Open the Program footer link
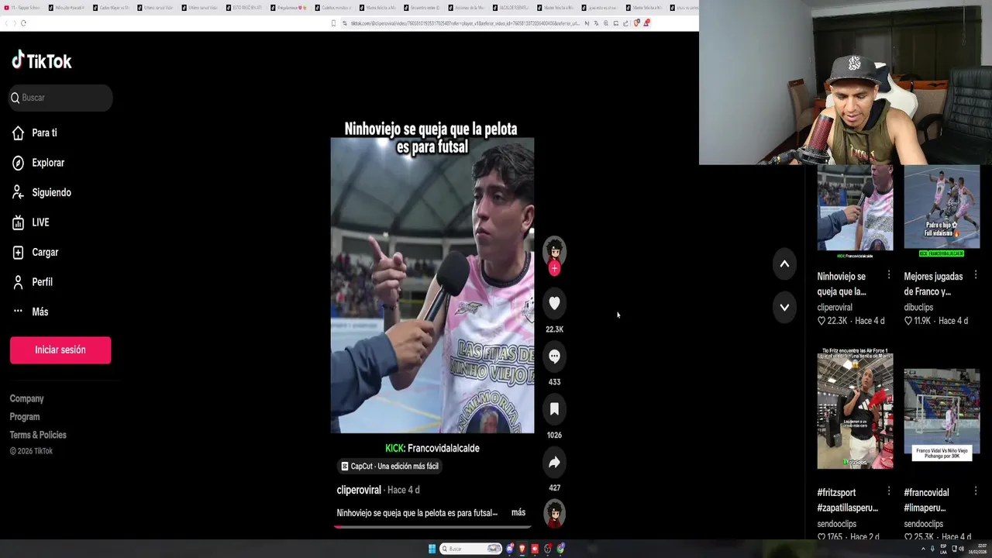Image resolution: width=992 pixels, height=558 pixels. (x=25, y=417)
